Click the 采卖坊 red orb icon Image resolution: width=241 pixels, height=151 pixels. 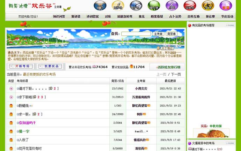[x=190, y=6]
